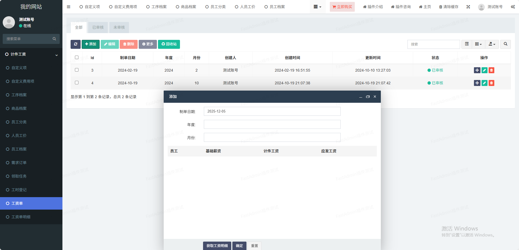Select the checkbox for row Id 4
The width and height of the screenshot is (519, 250).
click(77, 83)
